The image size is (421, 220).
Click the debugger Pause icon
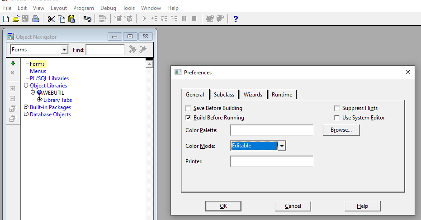point(184,19)
